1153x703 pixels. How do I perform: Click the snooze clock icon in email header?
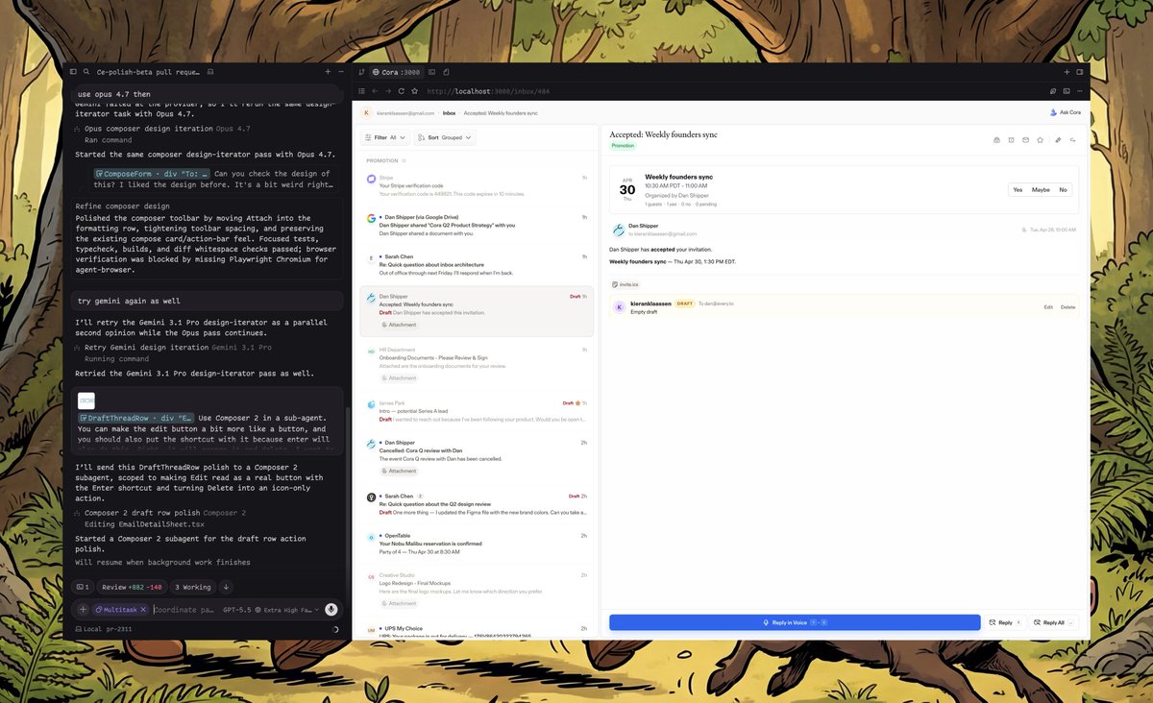1012,140
